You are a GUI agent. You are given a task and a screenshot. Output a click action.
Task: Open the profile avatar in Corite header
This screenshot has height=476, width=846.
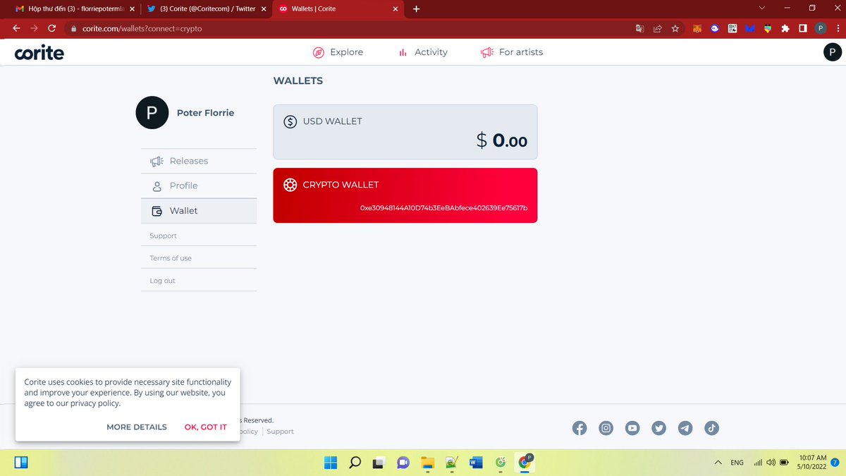click(833, 52)
